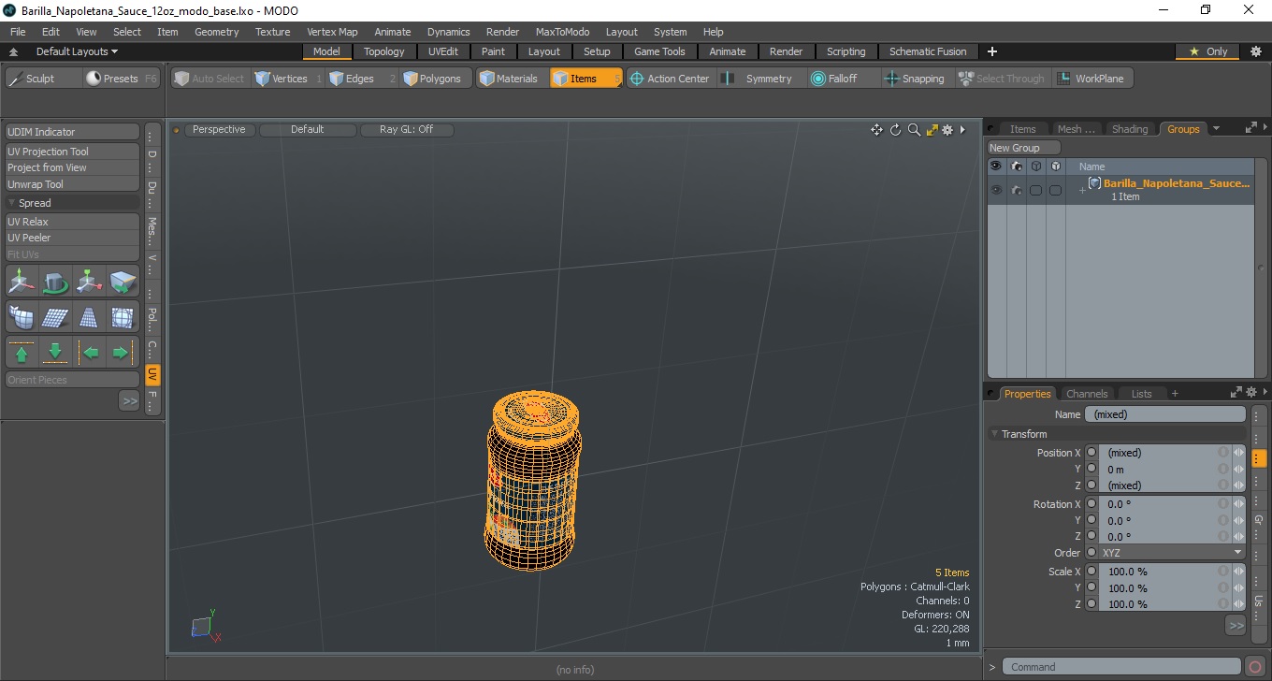The image size is (1272, 681).
Task: Toggle Symmetry in the toolbar
Action: point(759,79)
